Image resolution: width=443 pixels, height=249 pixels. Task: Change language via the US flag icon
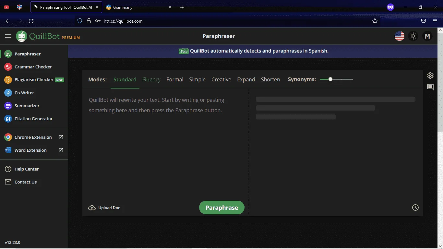(x=400, y=36)
